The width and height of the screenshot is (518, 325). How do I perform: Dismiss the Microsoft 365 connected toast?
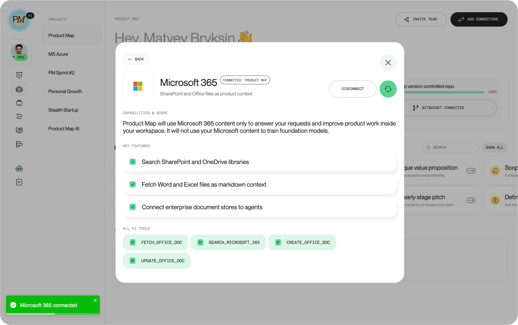95,300
